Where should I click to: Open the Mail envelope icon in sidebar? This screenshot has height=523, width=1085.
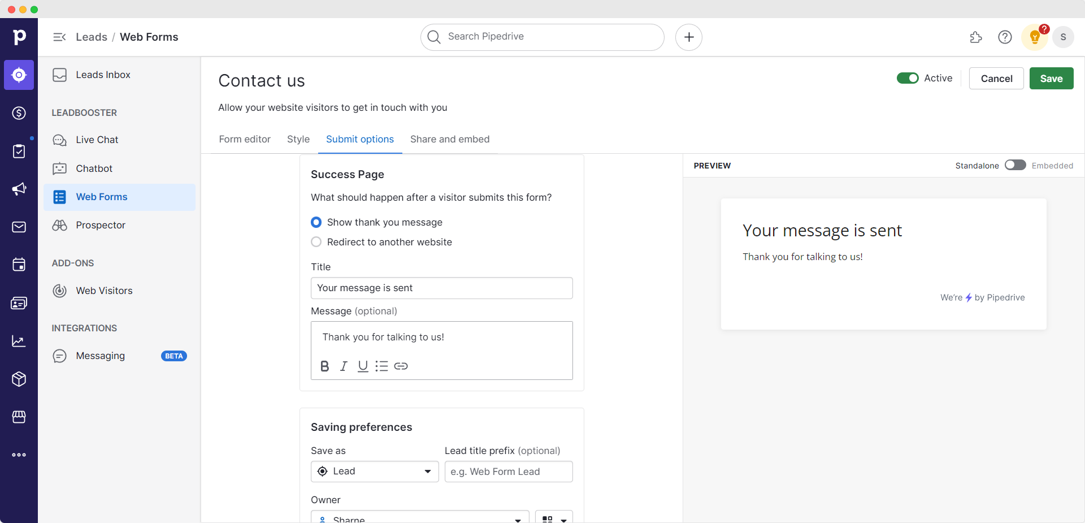(x=19, y=227)
